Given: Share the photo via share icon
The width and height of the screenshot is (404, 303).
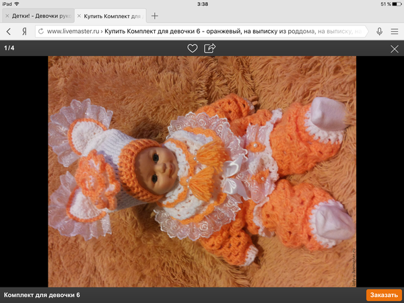Looking at the screenshot, I should [x=210, y=48].
